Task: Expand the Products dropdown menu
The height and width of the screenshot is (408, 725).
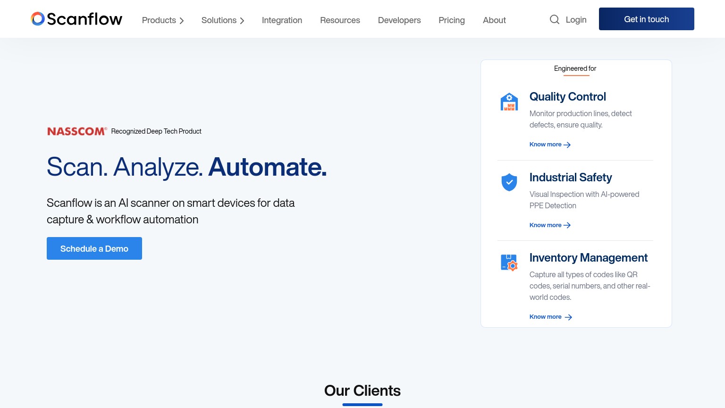Action: [163, 20]
